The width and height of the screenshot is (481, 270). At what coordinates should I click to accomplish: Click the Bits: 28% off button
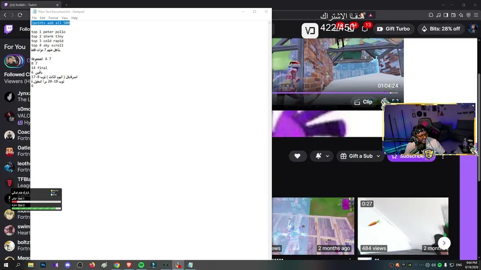(441, 29)
